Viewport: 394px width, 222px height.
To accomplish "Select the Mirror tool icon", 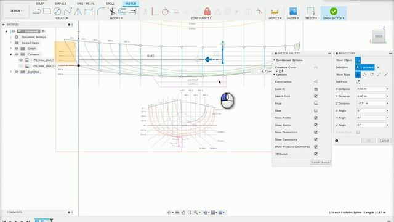I will (x=78, y=11).
